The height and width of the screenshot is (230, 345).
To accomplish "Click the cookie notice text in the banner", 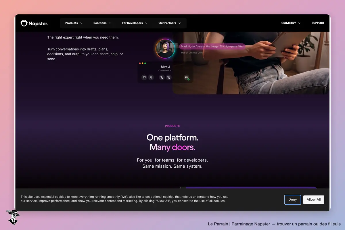I will [x=124, y=199].
